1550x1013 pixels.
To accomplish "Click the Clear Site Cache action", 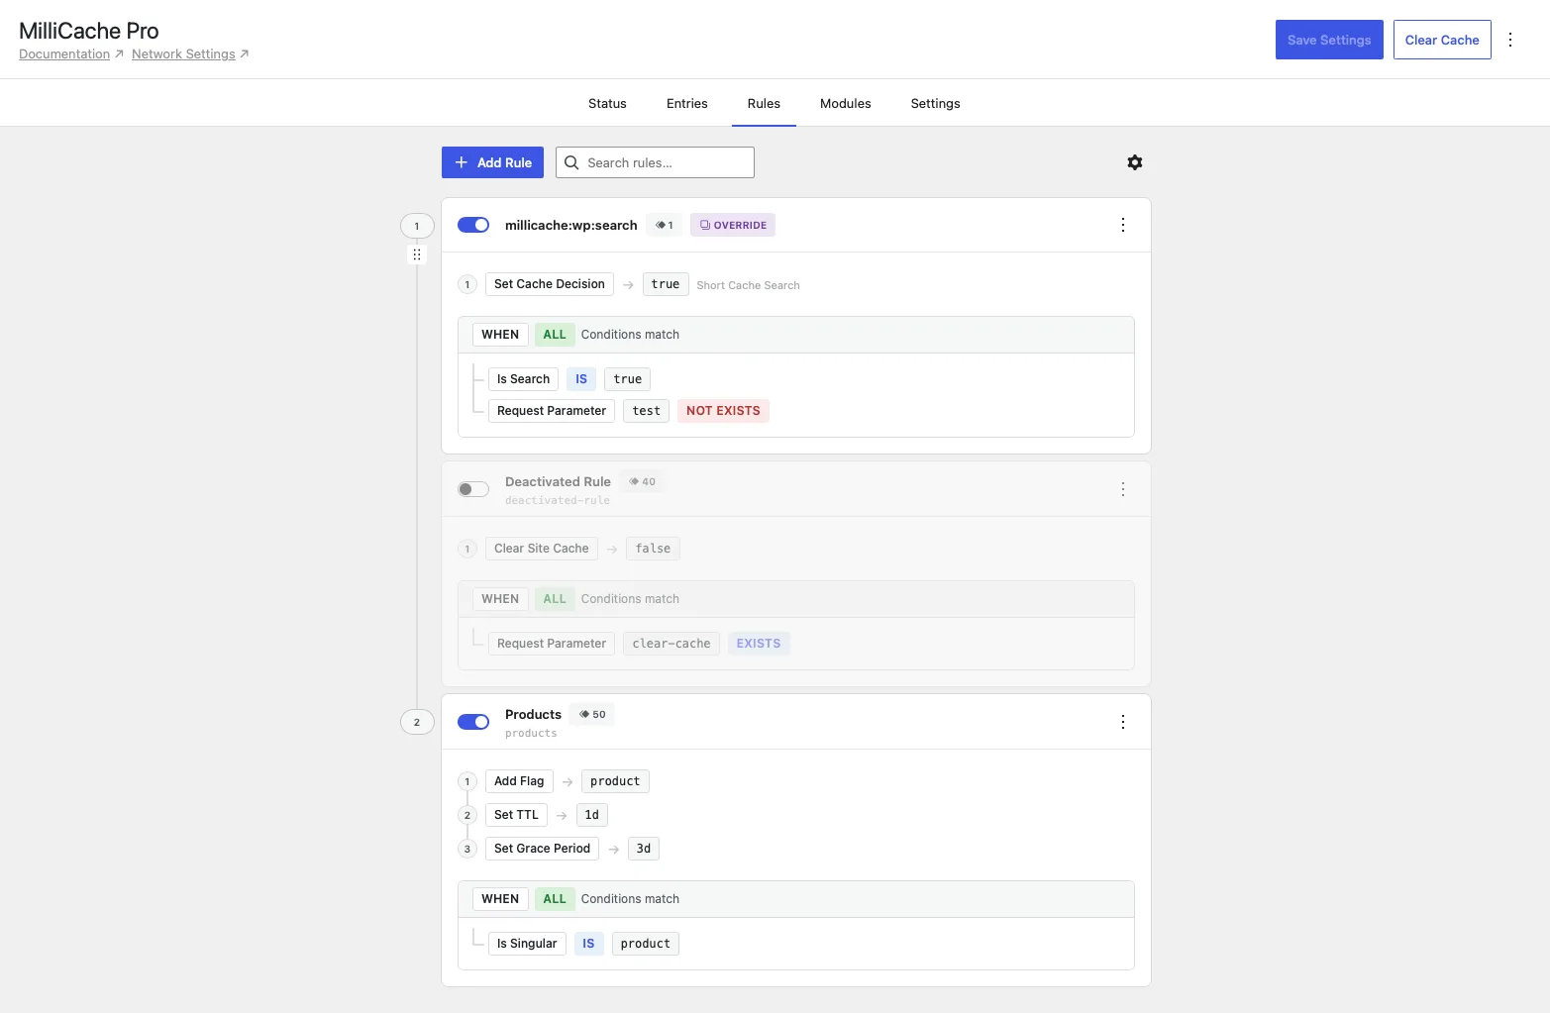I will [542, 549].
